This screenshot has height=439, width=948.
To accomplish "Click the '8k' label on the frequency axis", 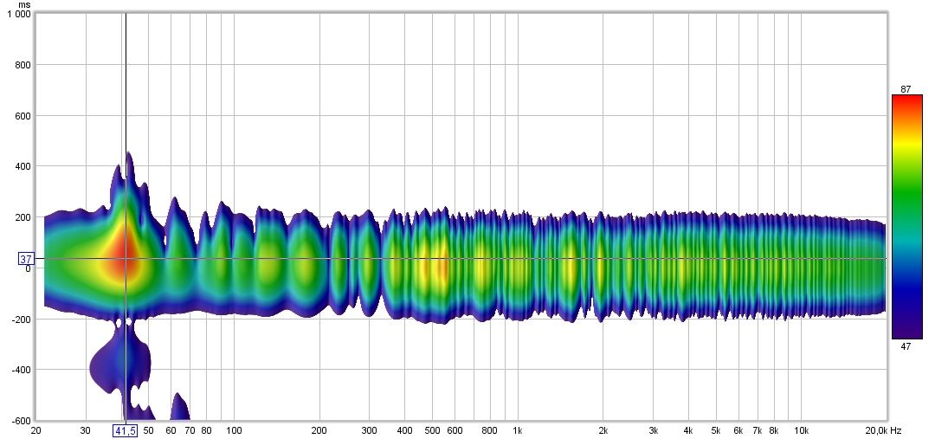I will point(773,430).
